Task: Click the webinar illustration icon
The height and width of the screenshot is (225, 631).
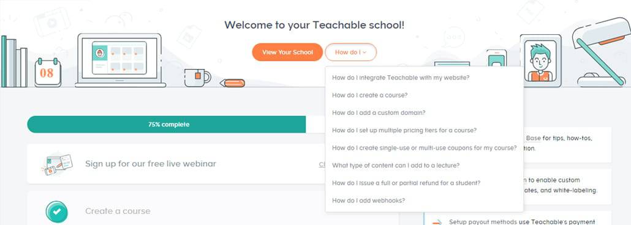Action: [57, 164]
